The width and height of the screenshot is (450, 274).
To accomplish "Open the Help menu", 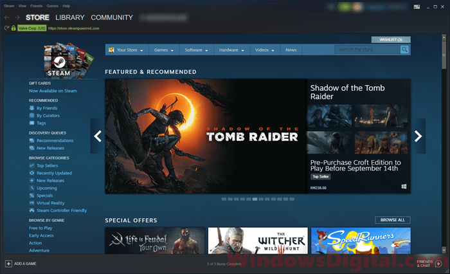I will pyautogui.click(x=66, y=6).
